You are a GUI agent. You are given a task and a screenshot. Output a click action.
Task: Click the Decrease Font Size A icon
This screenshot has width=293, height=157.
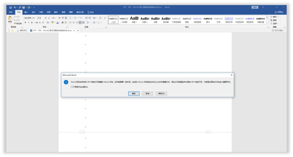(49, 18)
